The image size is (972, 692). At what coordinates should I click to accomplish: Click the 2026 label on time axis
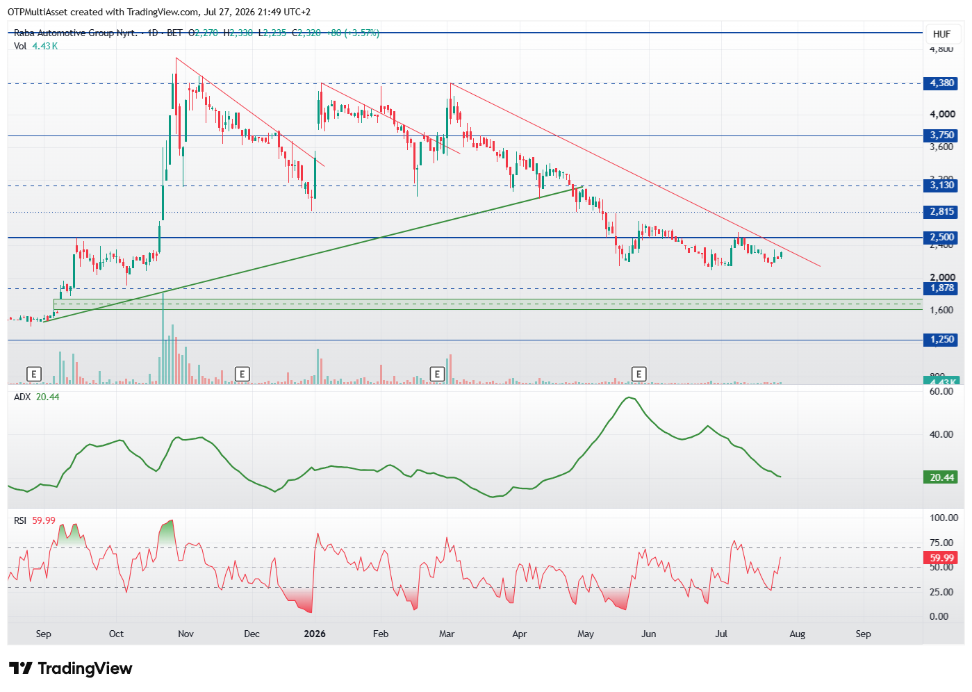coord(315,634)
